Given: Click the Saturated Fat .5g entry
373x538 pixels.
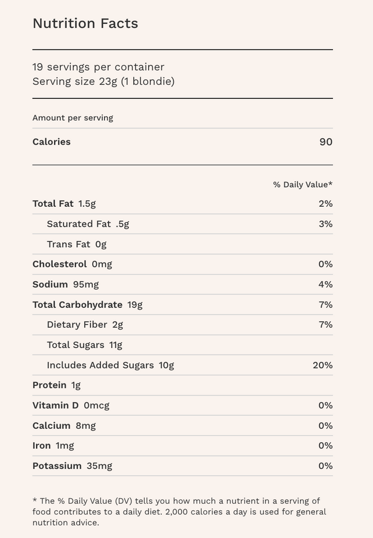Looking at the screenshot, I should pos(88,224).
